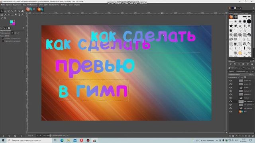255x143 pixels.
Task: Switch to the Каналы tab
Action: click(x=239, y=68)
